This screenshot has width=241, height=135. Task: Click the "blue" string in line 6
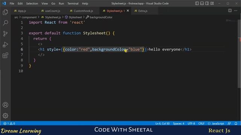[x=135, y=49]
